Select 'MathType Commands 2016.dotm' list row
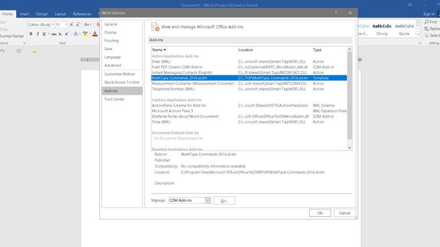The height and width of the screenshot is (247, 440). pyautogui.click(x=249, y=78)
